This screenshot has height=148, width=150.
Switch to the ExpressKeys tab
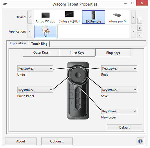tap(18, 43)
